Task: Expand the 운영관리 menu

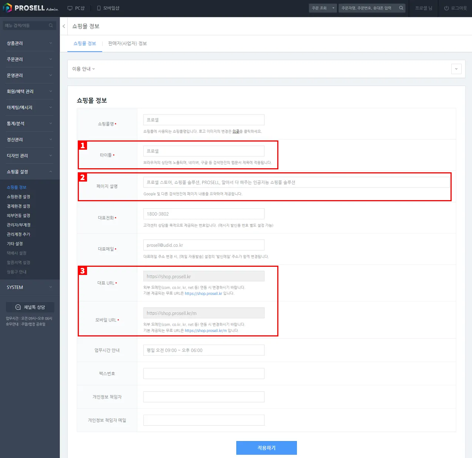Action: pyautogui.click(x=30, y=75)
